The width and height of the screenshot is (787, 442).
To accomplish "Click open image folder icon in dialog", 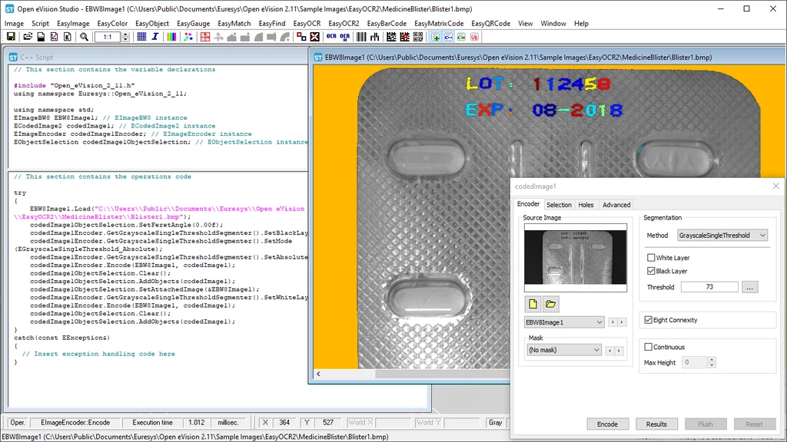I will 550,304.
